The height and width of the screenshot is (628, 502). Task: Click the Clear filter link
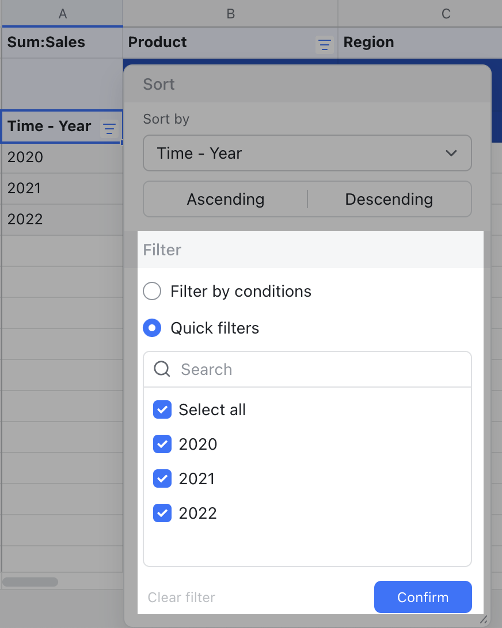pos(181,598)
